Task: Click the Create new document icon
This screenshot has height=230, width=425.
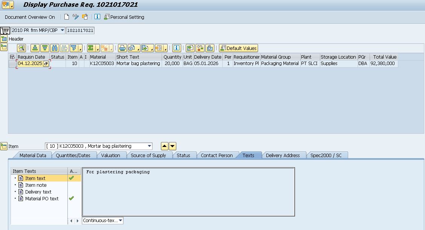Action: coord(67,17)
